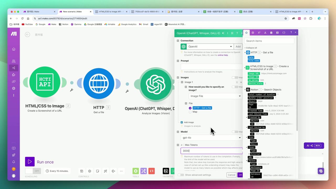The height and width of the screenshot is (189, 336).
Task: Click the HTTP Get a file module icon
Action: coord(99,84)
